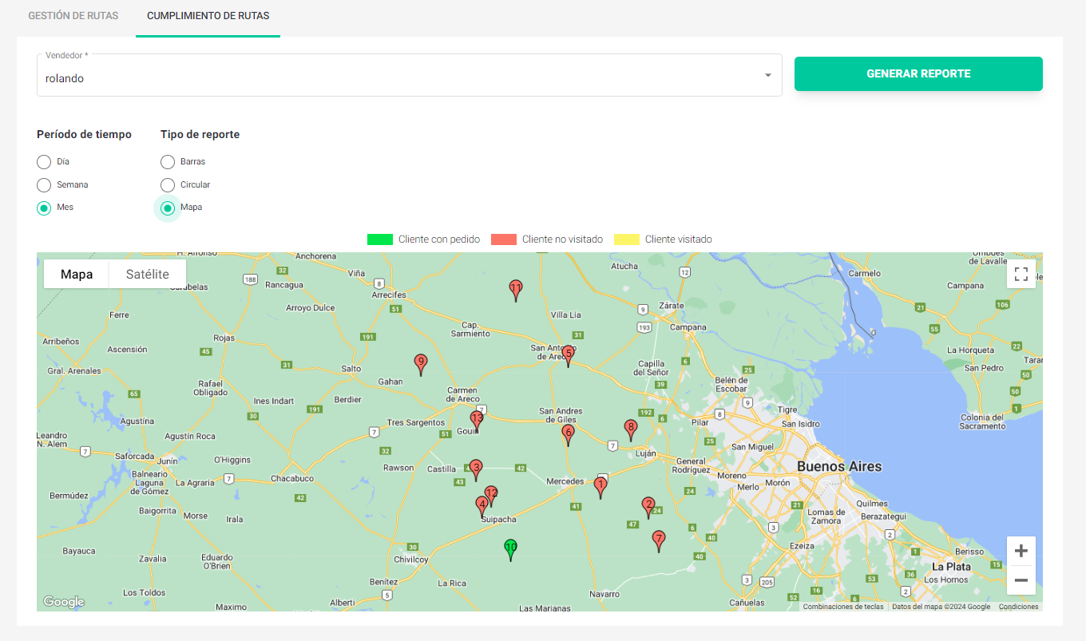Select Semana time period
The height and width of the screenshot is (641, 1086).
(x=44, y=185)
